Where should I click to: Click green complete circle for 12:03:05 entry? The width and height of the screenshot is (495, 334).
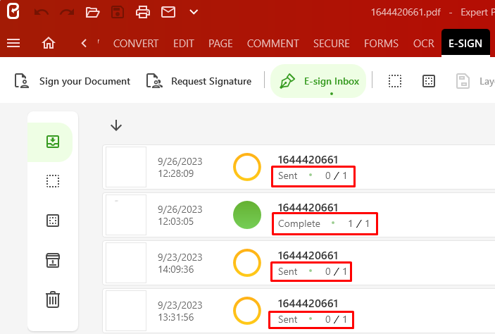[x=247, y=215]
